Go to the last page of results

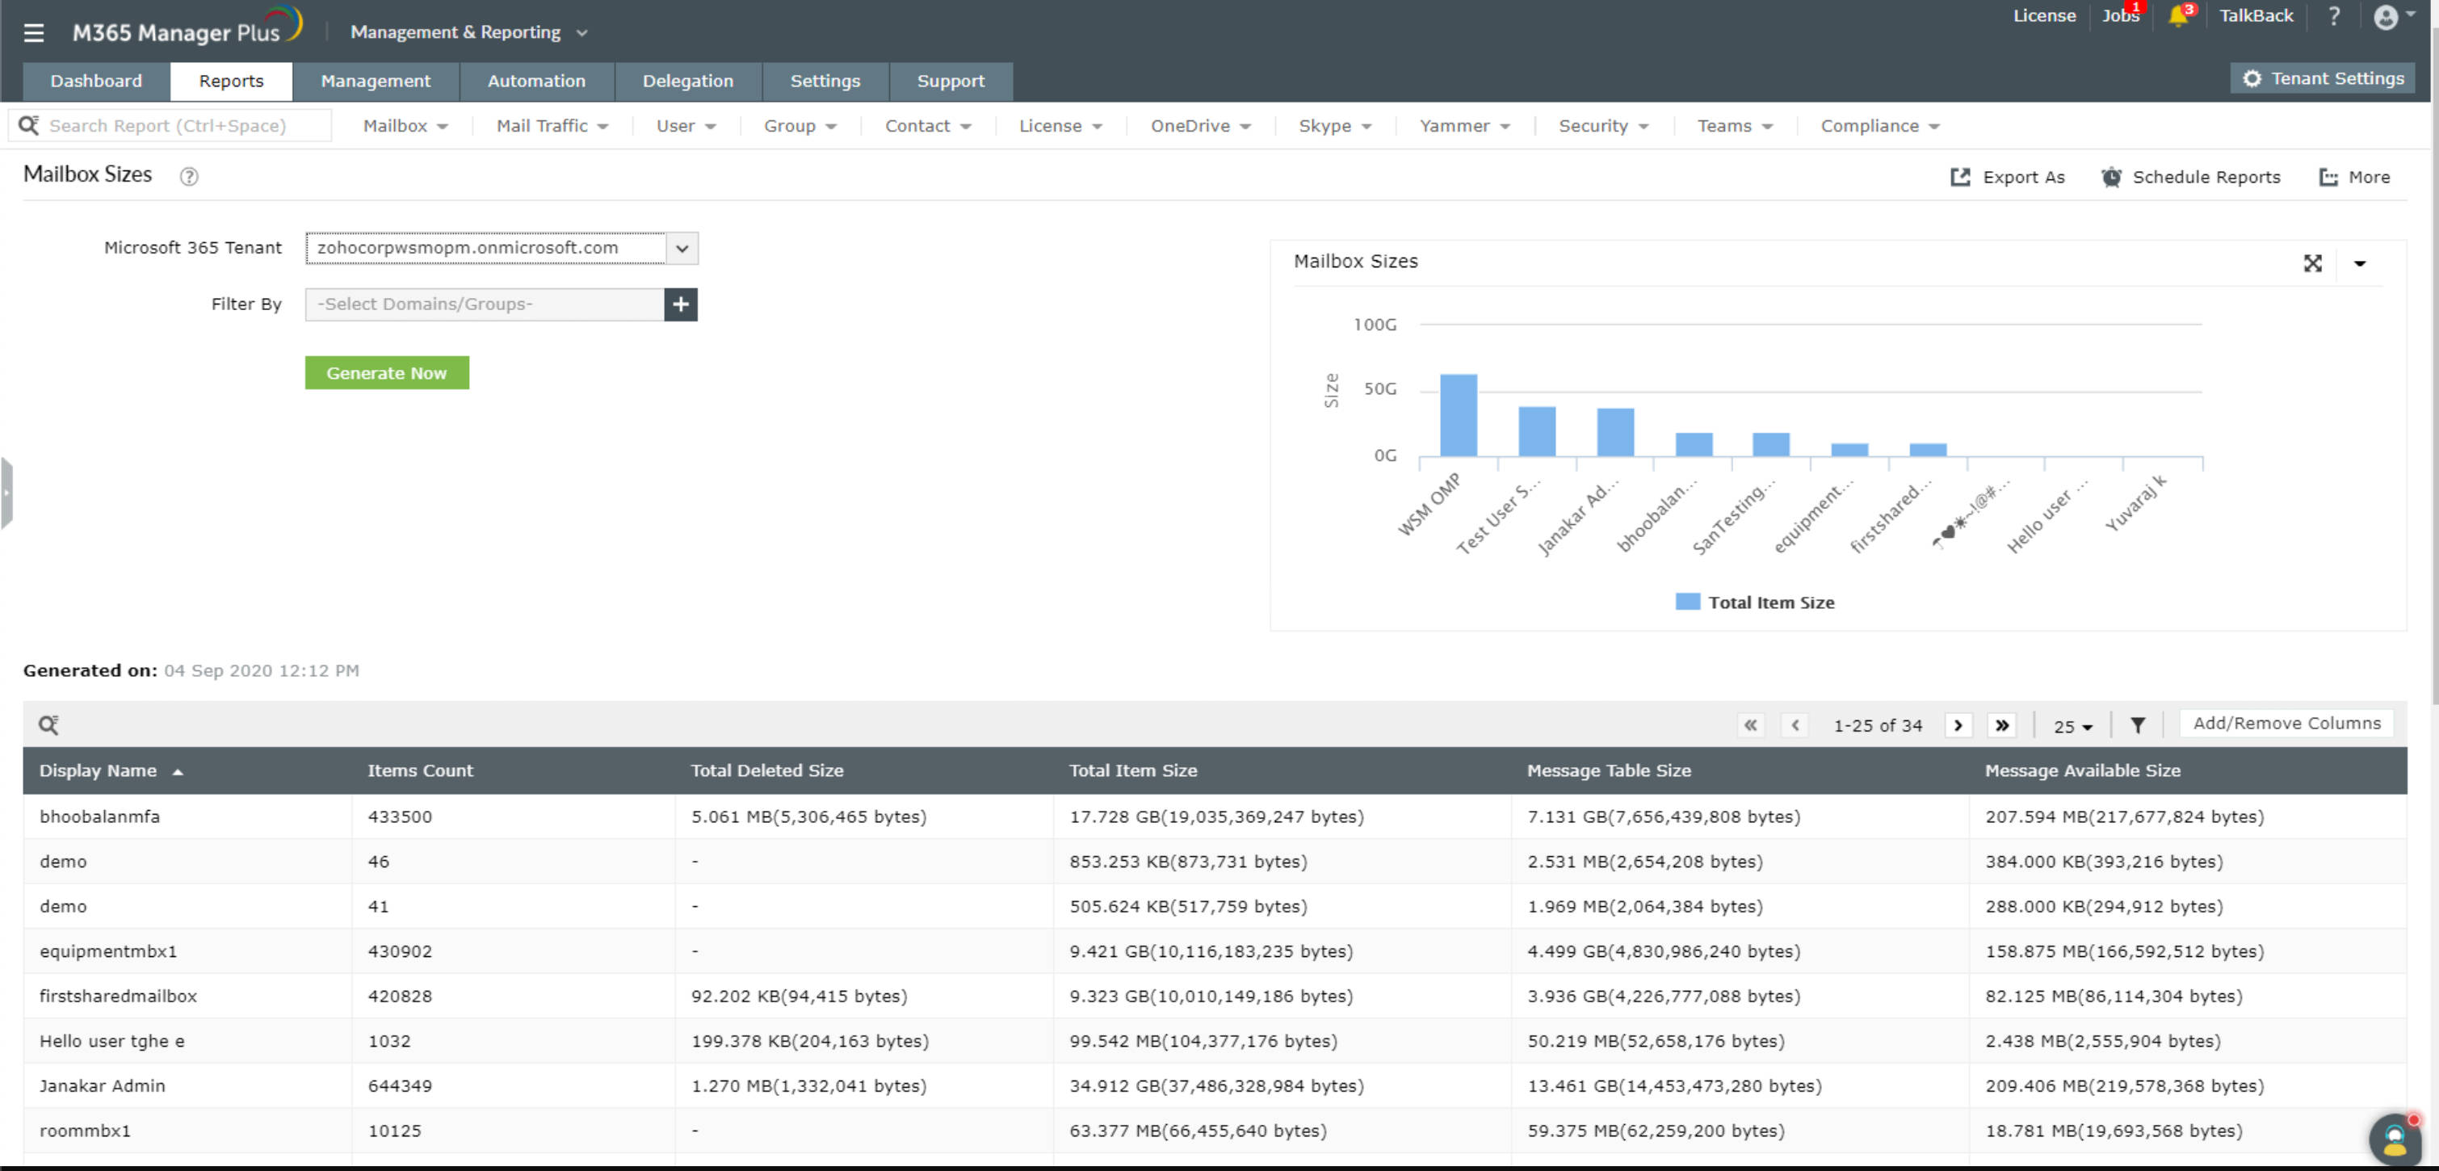2001,725
